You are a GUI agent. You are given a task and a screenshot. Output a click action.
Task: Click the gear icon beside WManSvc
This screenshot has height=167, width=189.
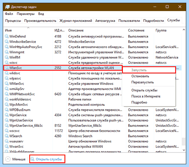[x=7, y=83]
